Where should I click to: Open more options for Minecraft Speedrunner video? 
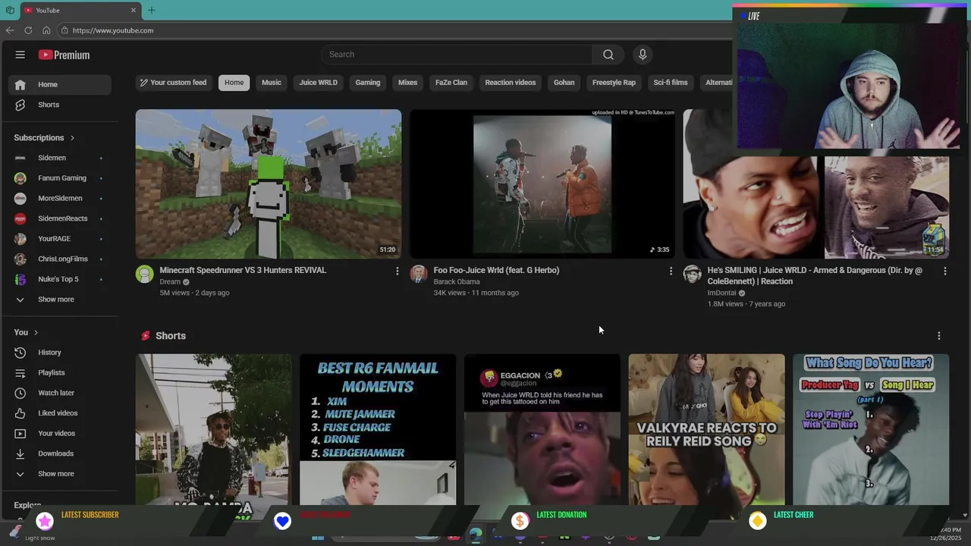[x=397, y=271]
